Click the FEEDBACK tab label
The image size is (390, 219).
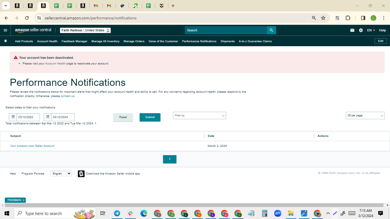coord(14,200)
